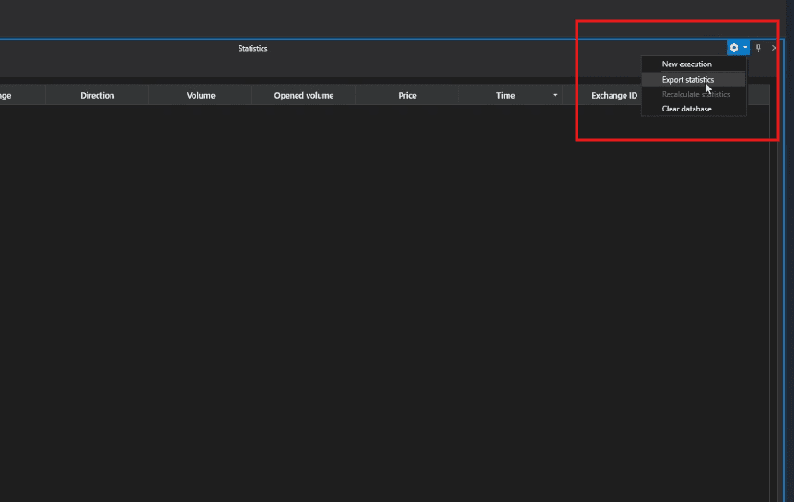Choose New execution from the menu
Viewport: 794px width, 502px height.
click(686, 64)
